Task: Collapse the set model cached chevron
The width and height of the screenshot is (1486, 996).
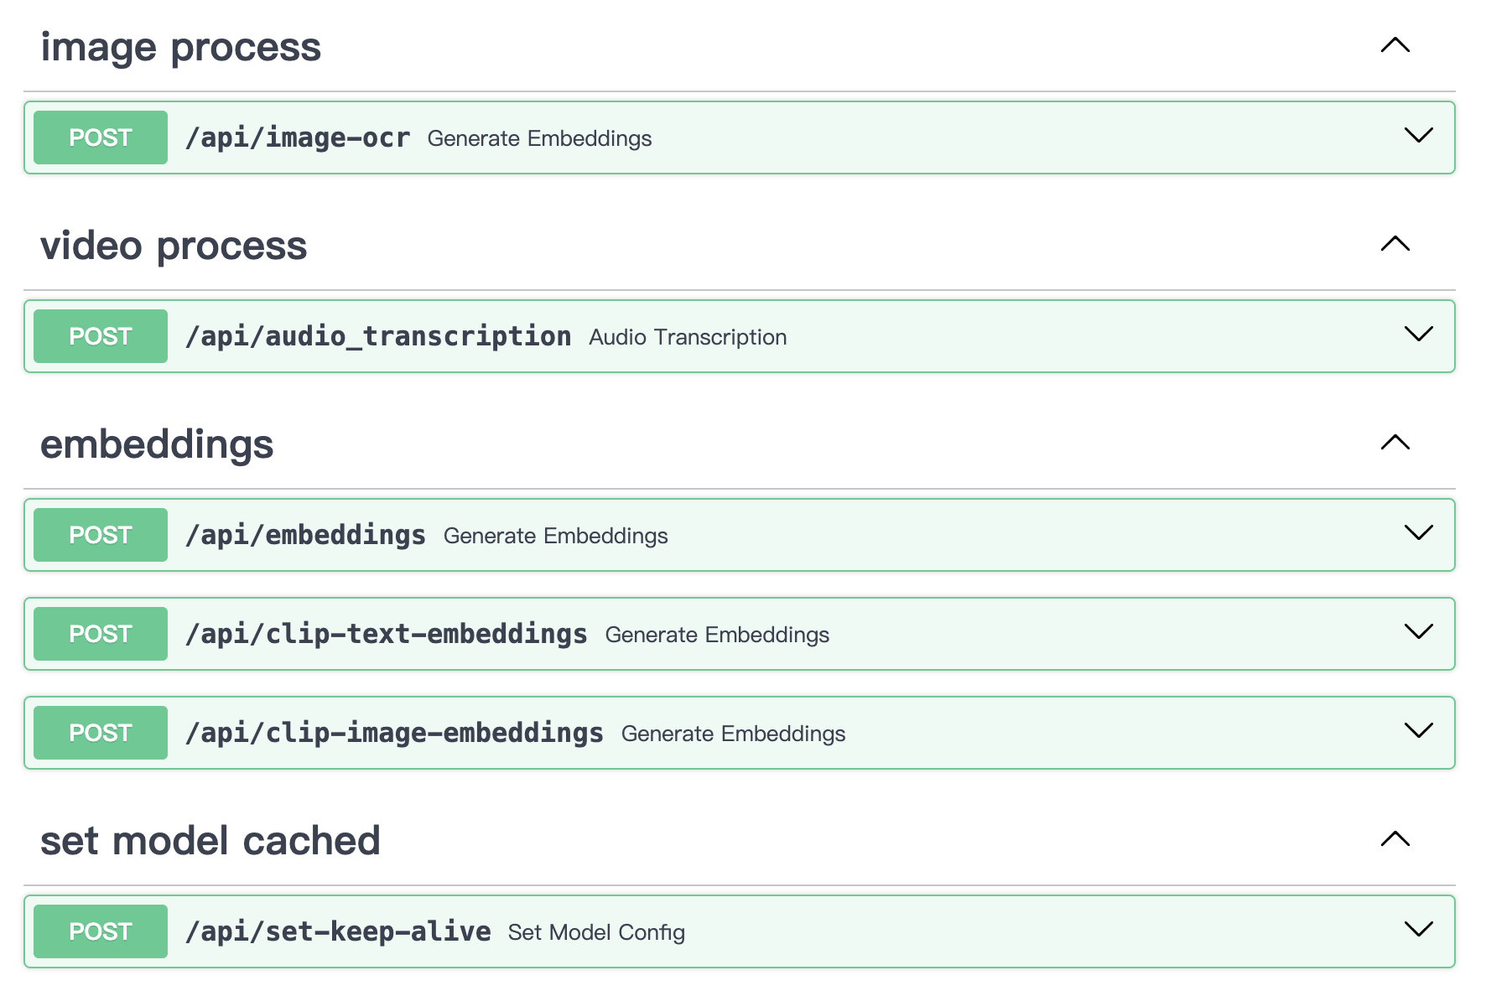Action: [x=1395, y=839]
